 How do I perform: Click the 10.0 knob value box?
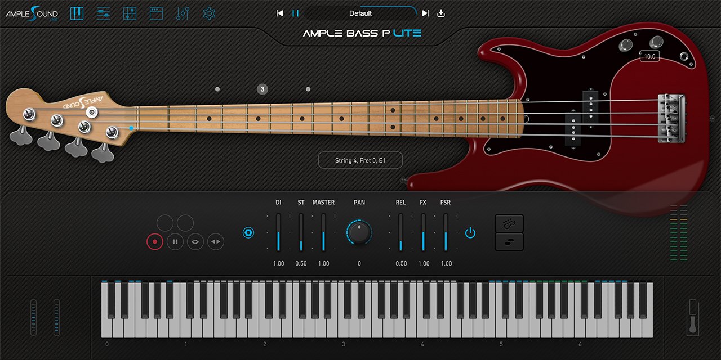click(649, 56)
